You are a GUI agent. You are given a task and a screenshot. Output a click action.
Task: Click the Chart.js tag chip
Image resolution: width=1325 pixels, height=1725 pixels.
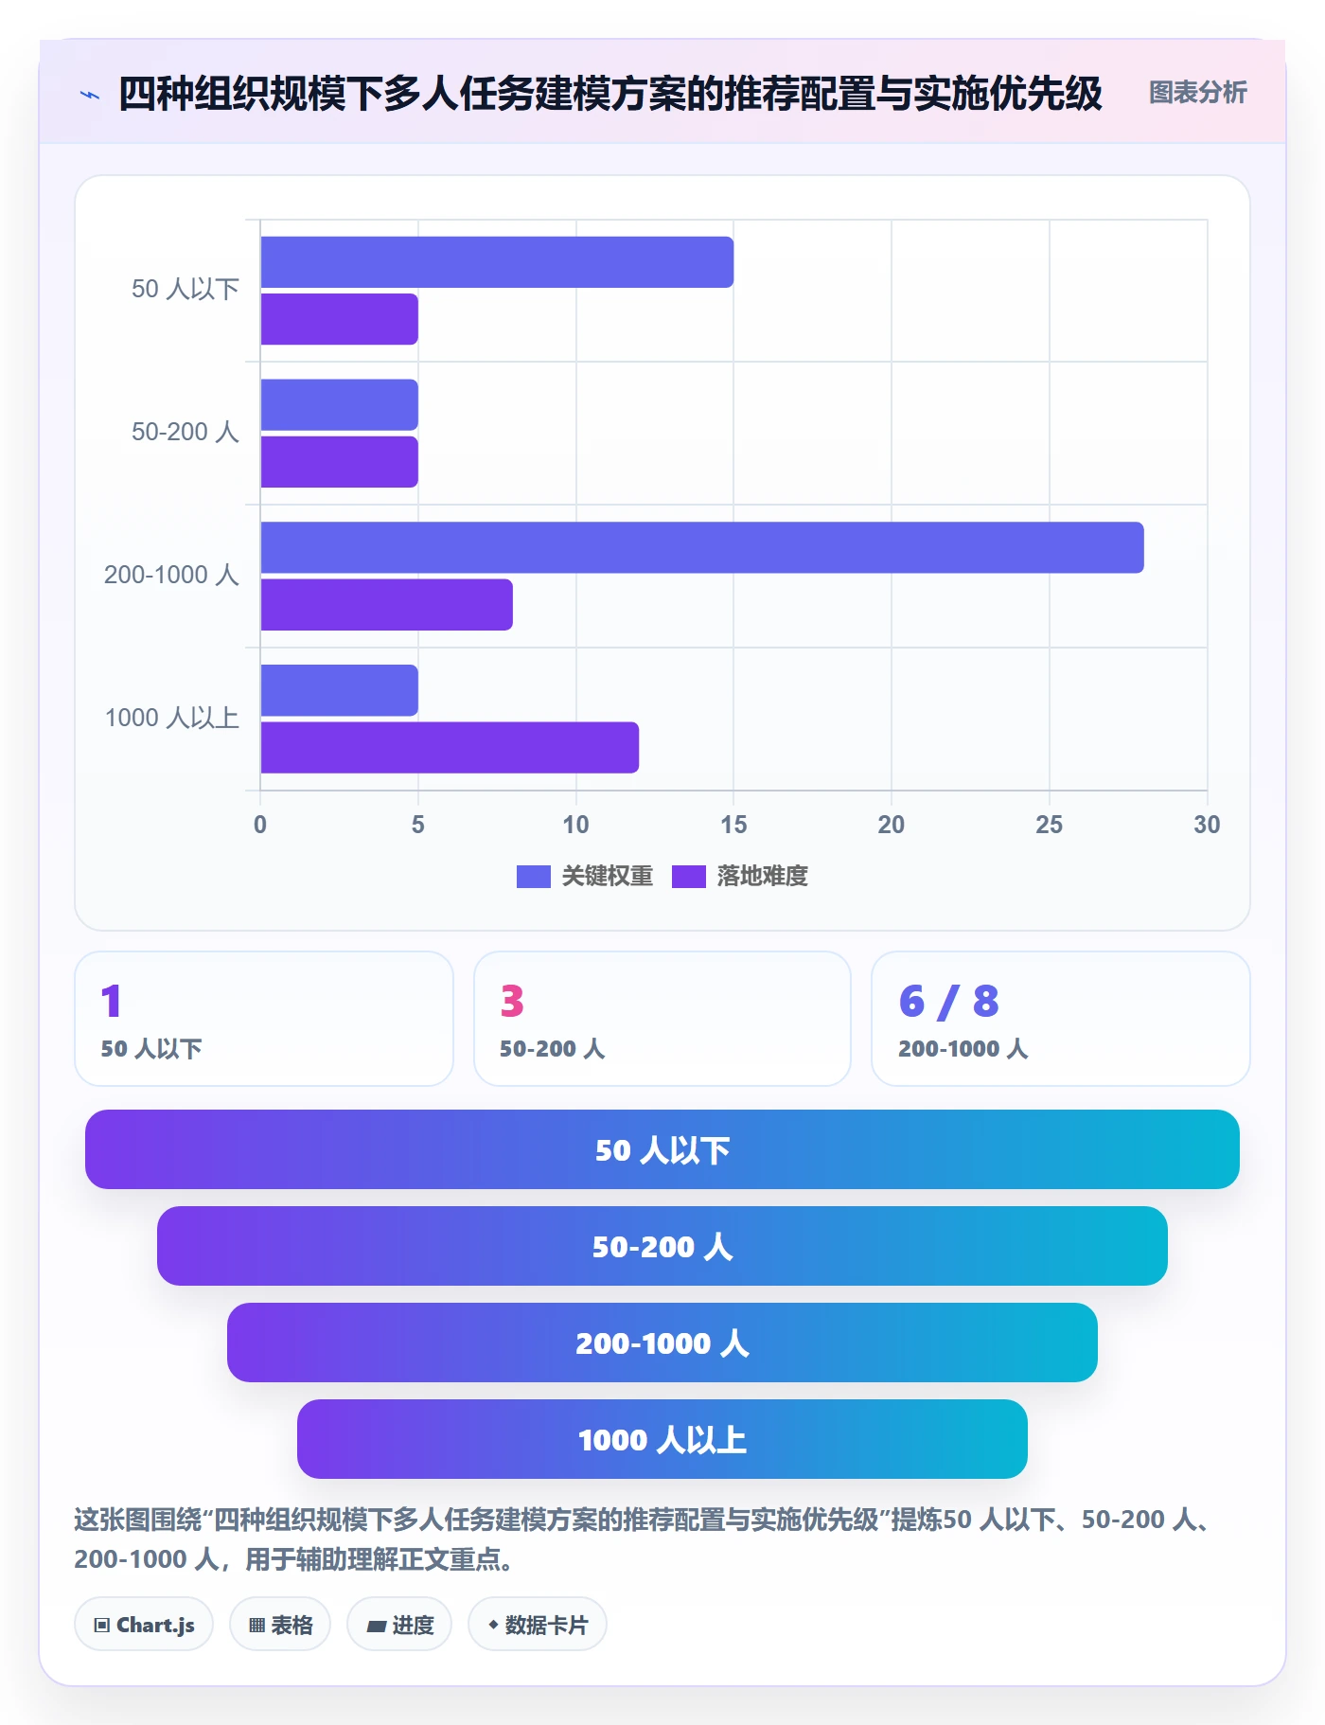(144, 1625)
